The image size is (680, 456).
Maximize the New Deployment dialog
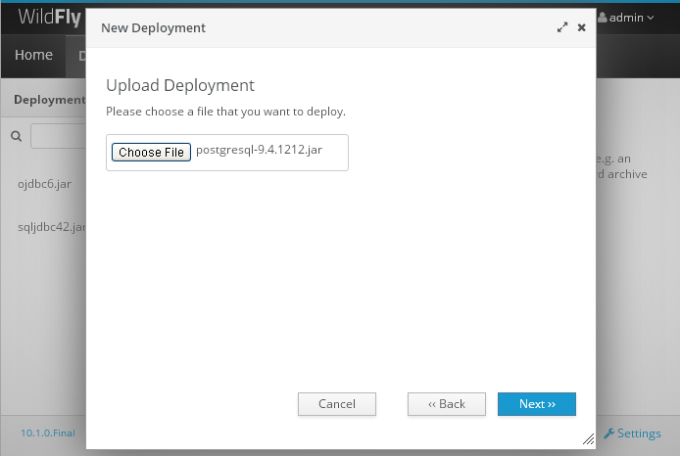(x=562, y=27)
